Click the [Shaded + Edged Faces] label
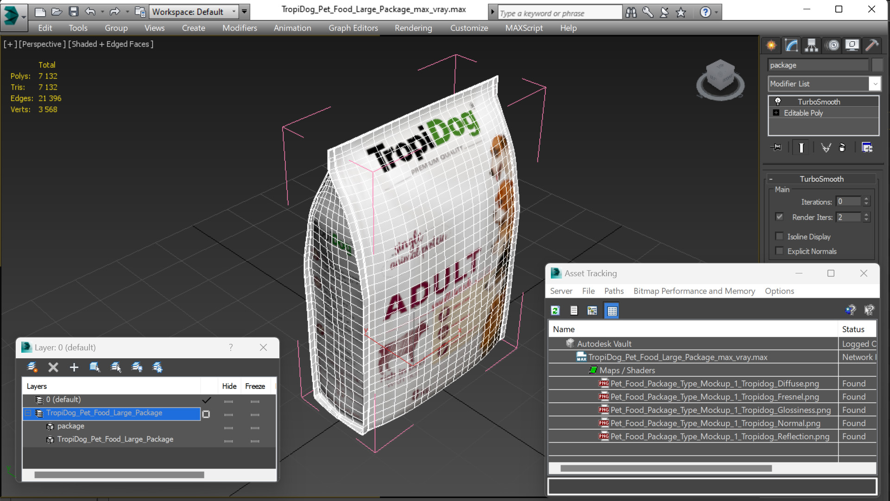Image resolution: width=890 pixels, height=501 pixels. click(x=111, y=44)
